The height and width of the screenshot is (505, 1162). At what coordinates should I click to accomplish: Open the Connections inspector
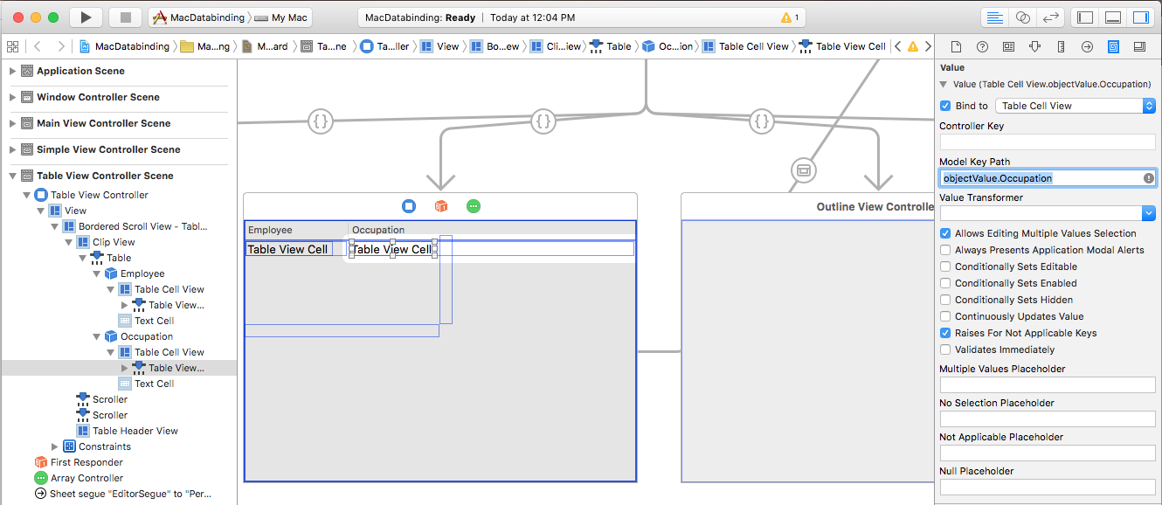1087,46
